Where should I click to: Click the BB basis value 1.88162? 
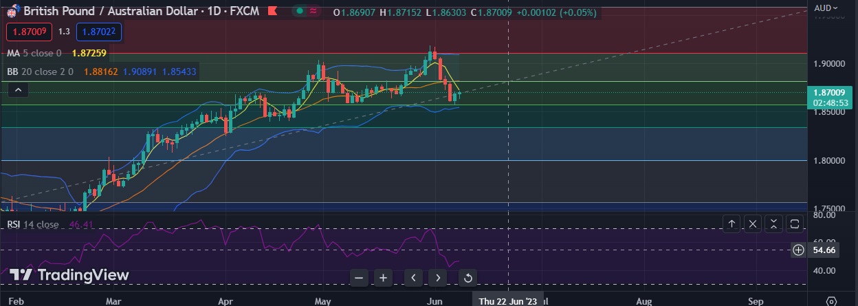[102, 71]
